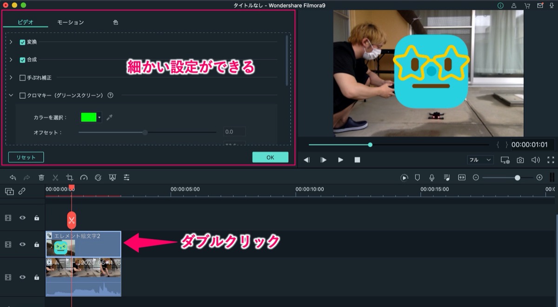Open the mail message icon
Viewport: 558px width, 307px height.
coord(540,6)
